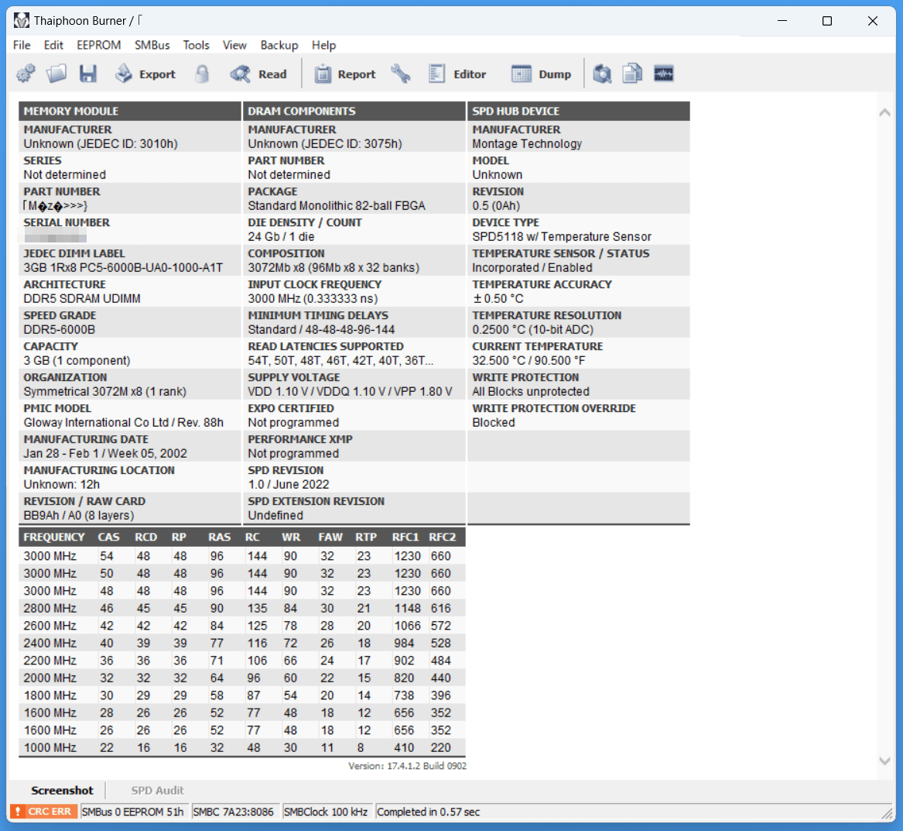Click the gear settings icon in toolbar

pos(26,74)
